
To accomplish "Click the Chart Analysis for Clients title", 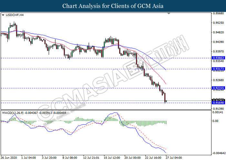I will point(113,6).
